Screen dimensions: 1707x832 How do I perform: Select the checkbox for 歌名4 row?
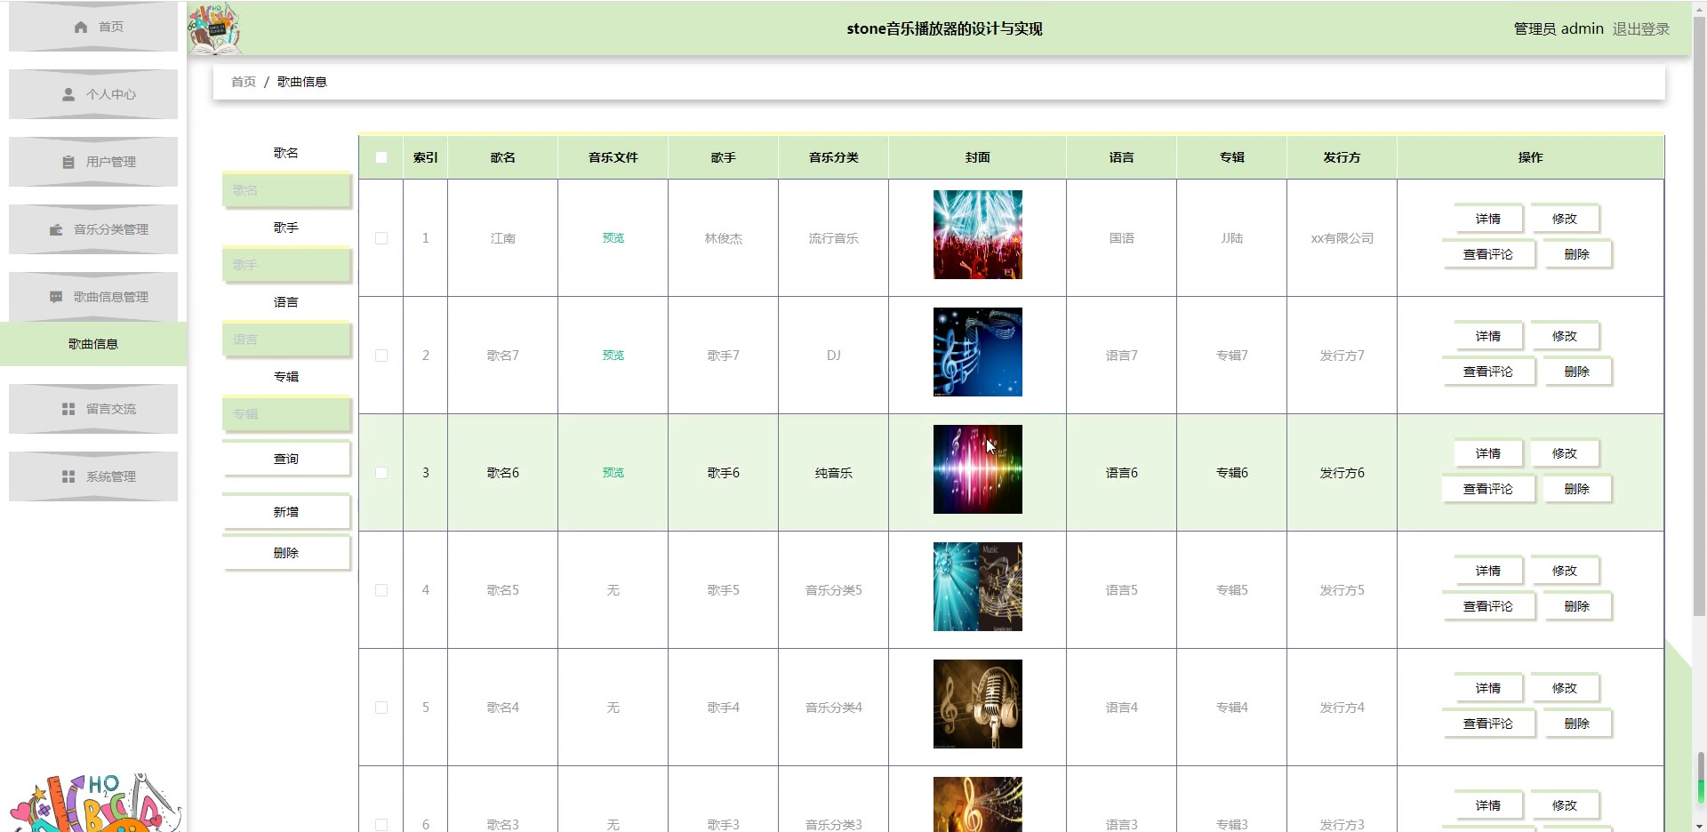tap(381, 708)
